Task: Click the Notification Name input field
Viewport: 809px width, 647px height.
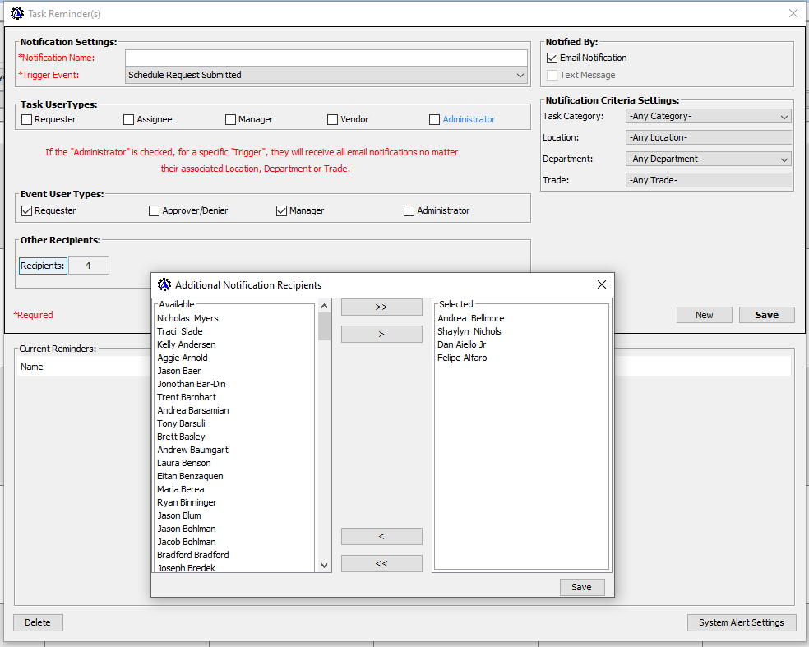Action: click(x=326, y=58)
